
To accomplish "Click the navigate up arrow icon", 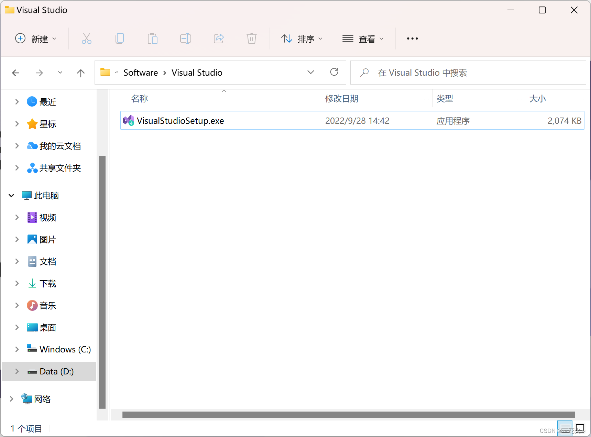I will click(x=80, y=73).
